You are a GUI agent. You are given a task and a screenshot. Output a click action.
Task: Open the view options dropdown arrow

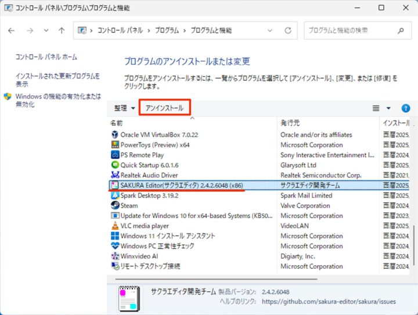point(388,108)
